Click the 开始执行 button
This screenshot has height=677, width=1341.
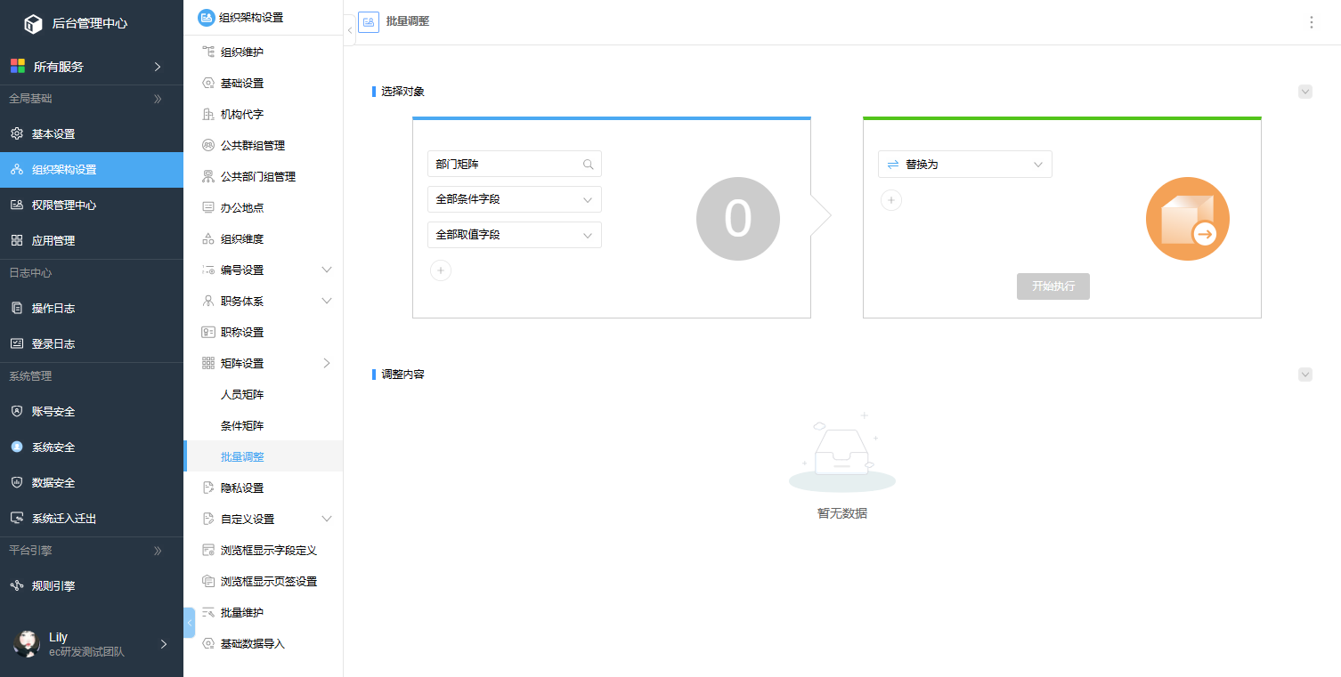(1053, 286)
